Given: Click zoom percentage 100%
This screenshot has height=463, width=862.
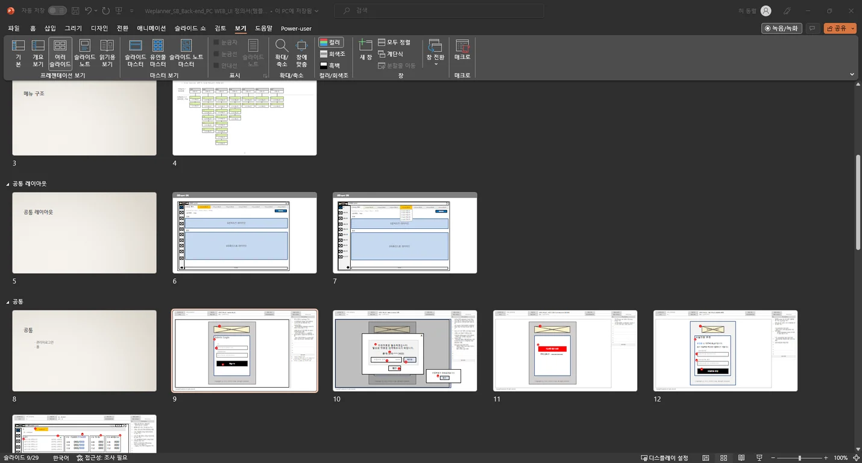Looking at the screenshot, I should tap(841, 458).
